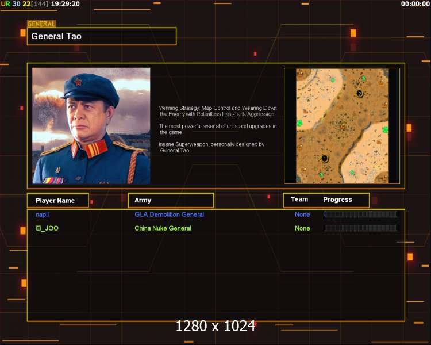Click the UR indicator in the overlay
Viewport: 431px width, 345px height.
tap(6, 4)
